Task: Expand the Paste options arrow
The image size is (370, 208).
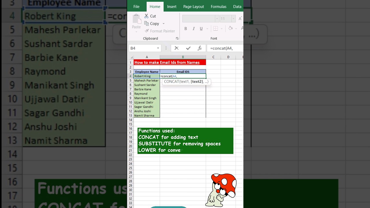Action: click(136, 31)
